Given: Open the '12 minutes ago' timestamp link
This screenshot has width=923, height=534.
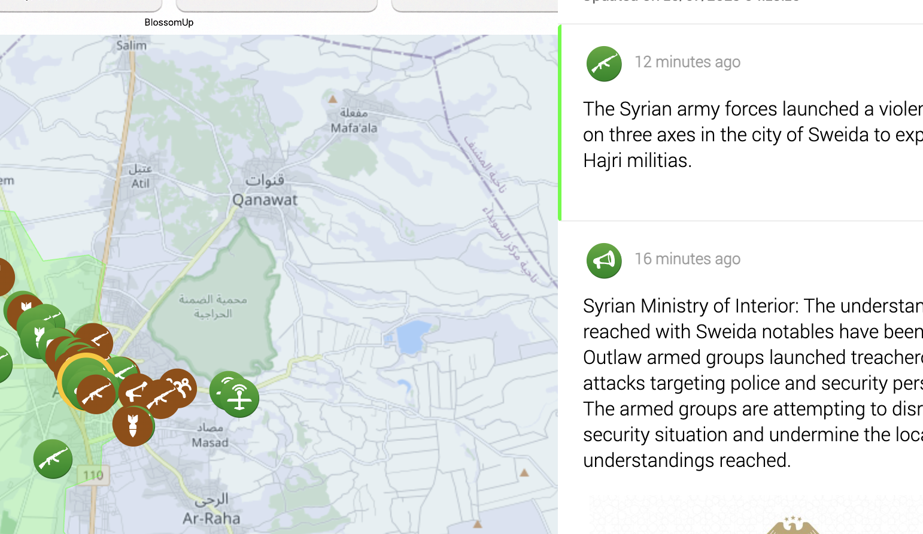Looking at the screenshot, I should coord(687,62).
